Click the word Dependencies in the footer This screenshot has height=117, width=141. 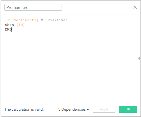(73, 109)
